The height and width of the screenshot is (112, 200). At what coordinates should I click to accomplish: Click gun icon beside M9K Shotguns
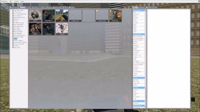coord(13,30)
